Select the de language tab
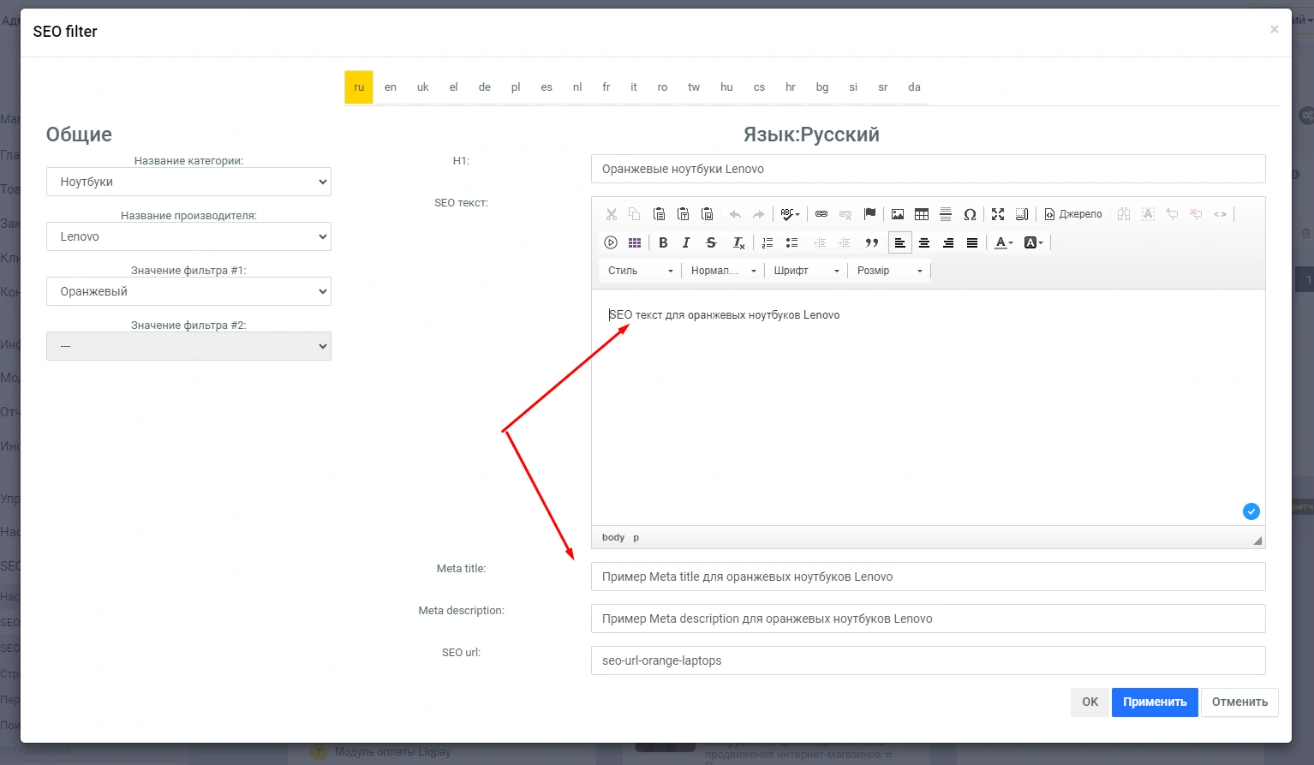The height and width of the screenshot is (765, 1314). coord(485,87)
